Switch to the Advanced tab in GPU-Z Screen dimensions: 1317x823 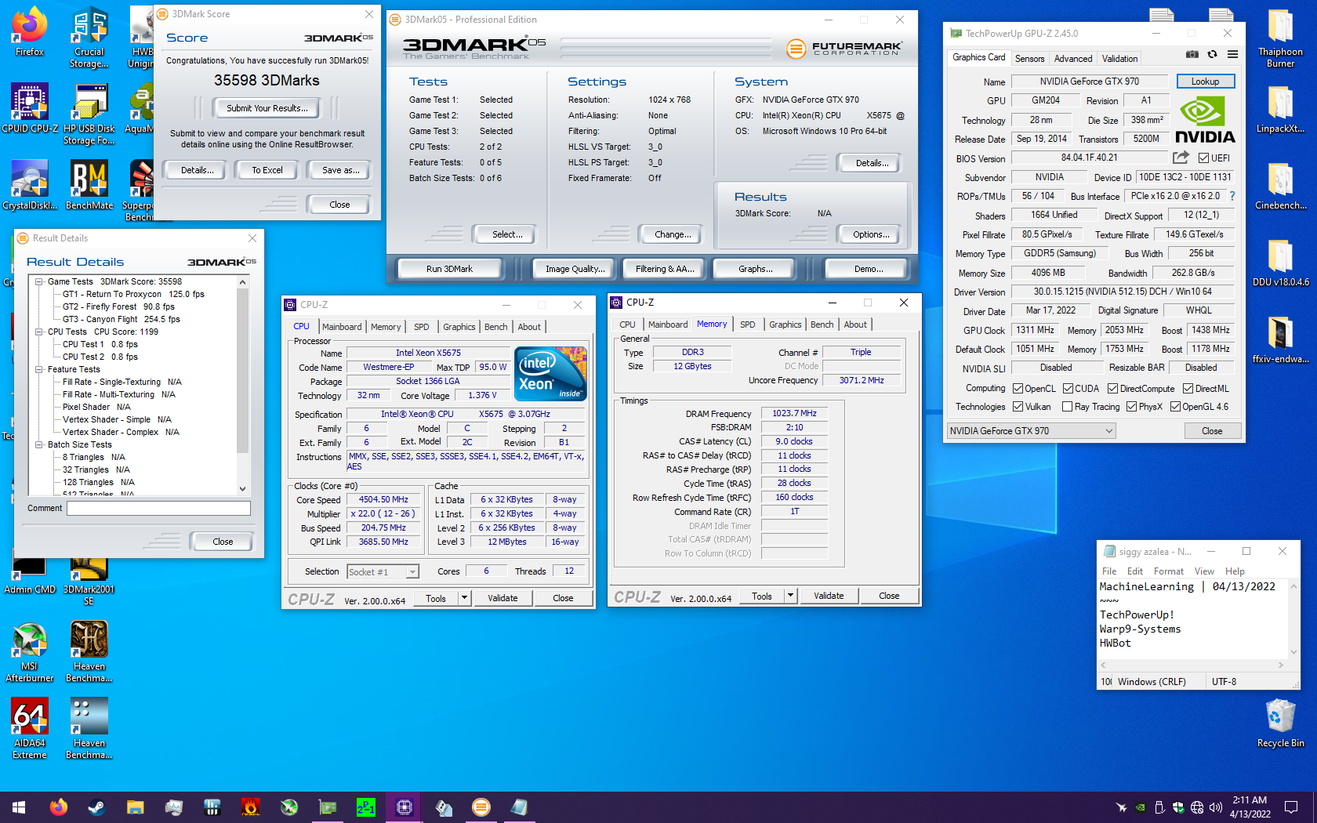(x=1072, y=59)
